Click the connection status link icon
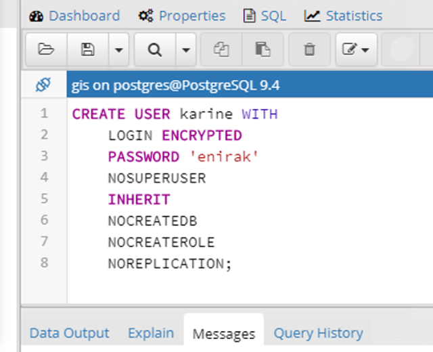This screenshot has width=433, height=352. tap(43, 85)
